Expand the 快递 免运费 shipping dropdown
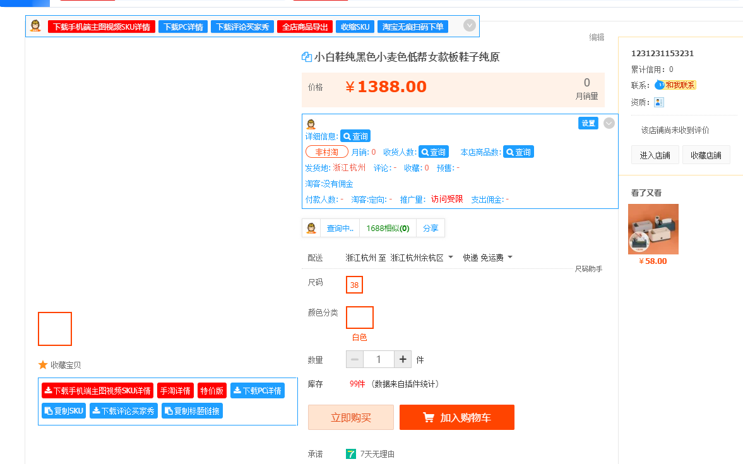 (488, 257)
